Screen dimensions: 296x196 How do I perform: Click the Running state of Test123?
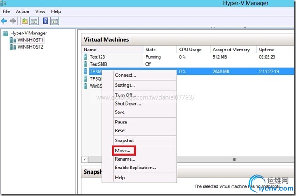click(153, 57)
